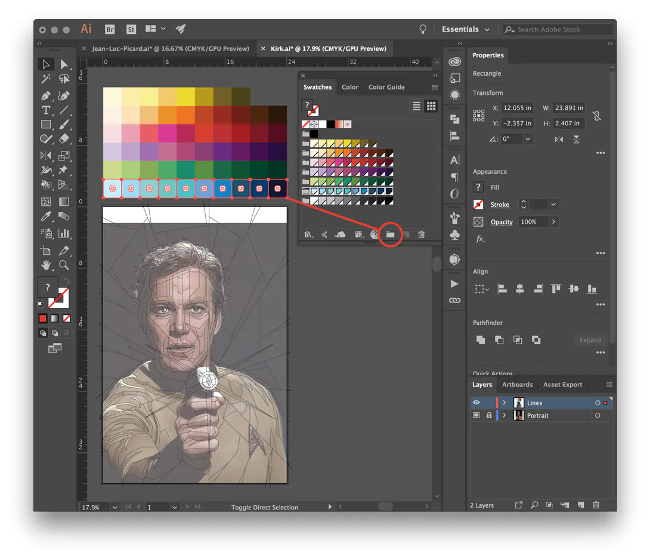Select the Column Graph tool

(x=64, y=233)
